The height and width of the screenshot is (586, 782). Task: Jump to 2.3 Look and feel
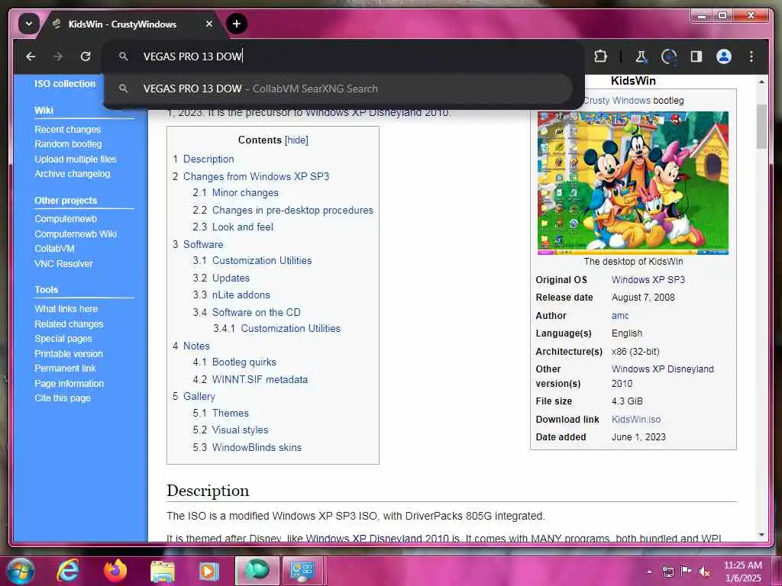tap(242, 227)
